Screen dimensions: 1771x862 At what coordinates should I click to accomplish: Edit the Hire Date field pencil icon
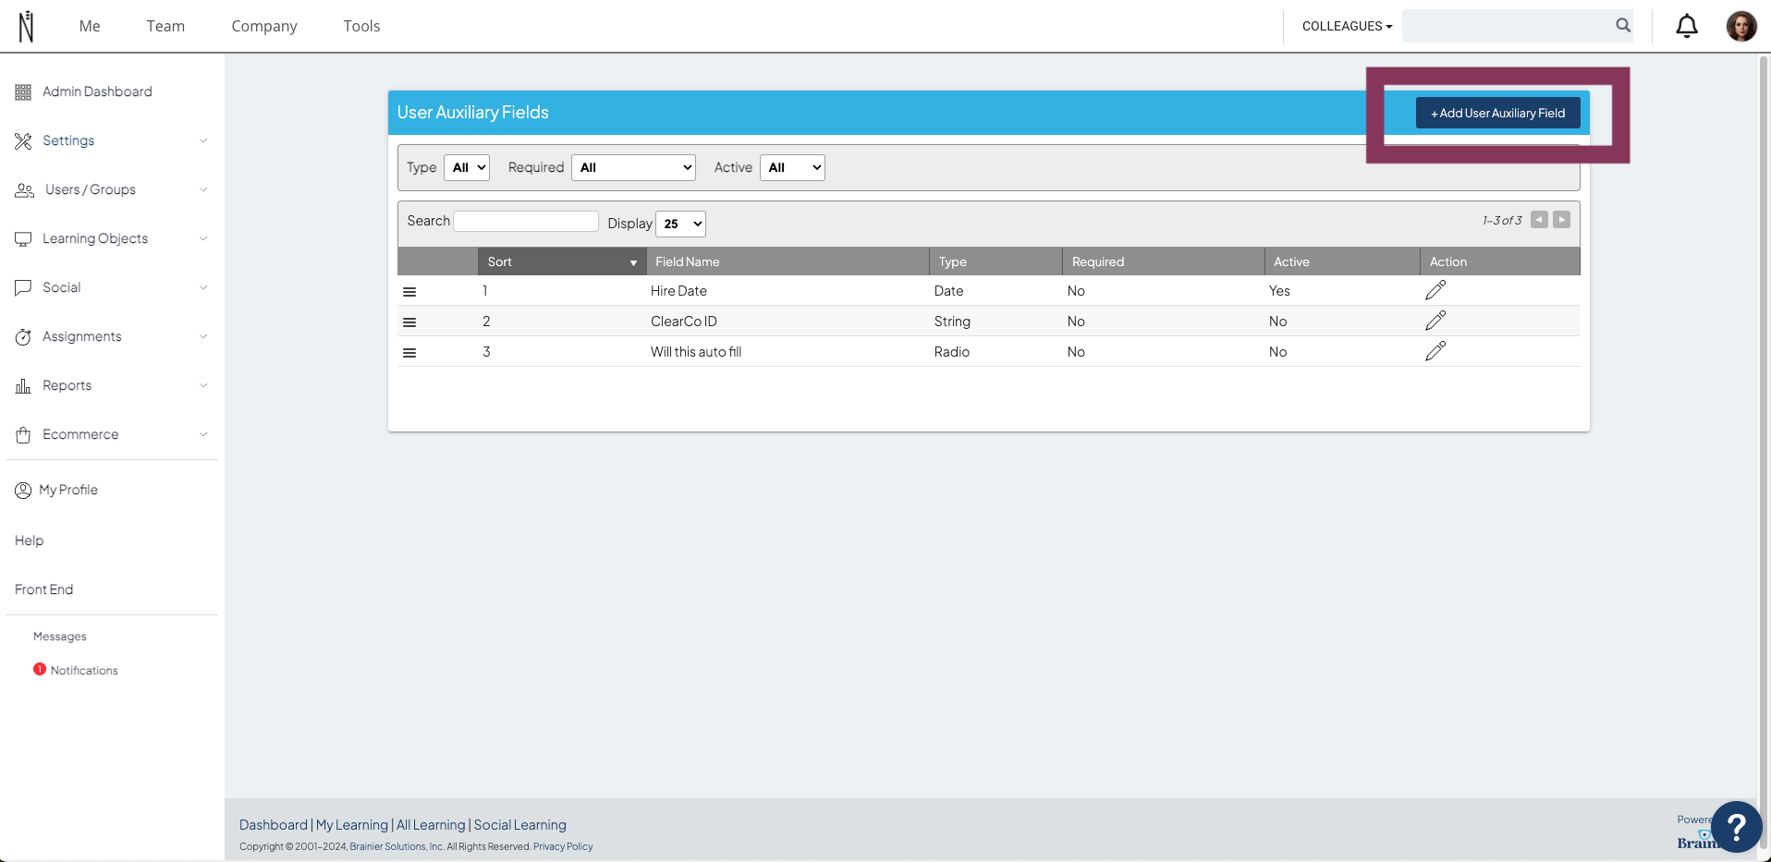(x=1435, y=290)
